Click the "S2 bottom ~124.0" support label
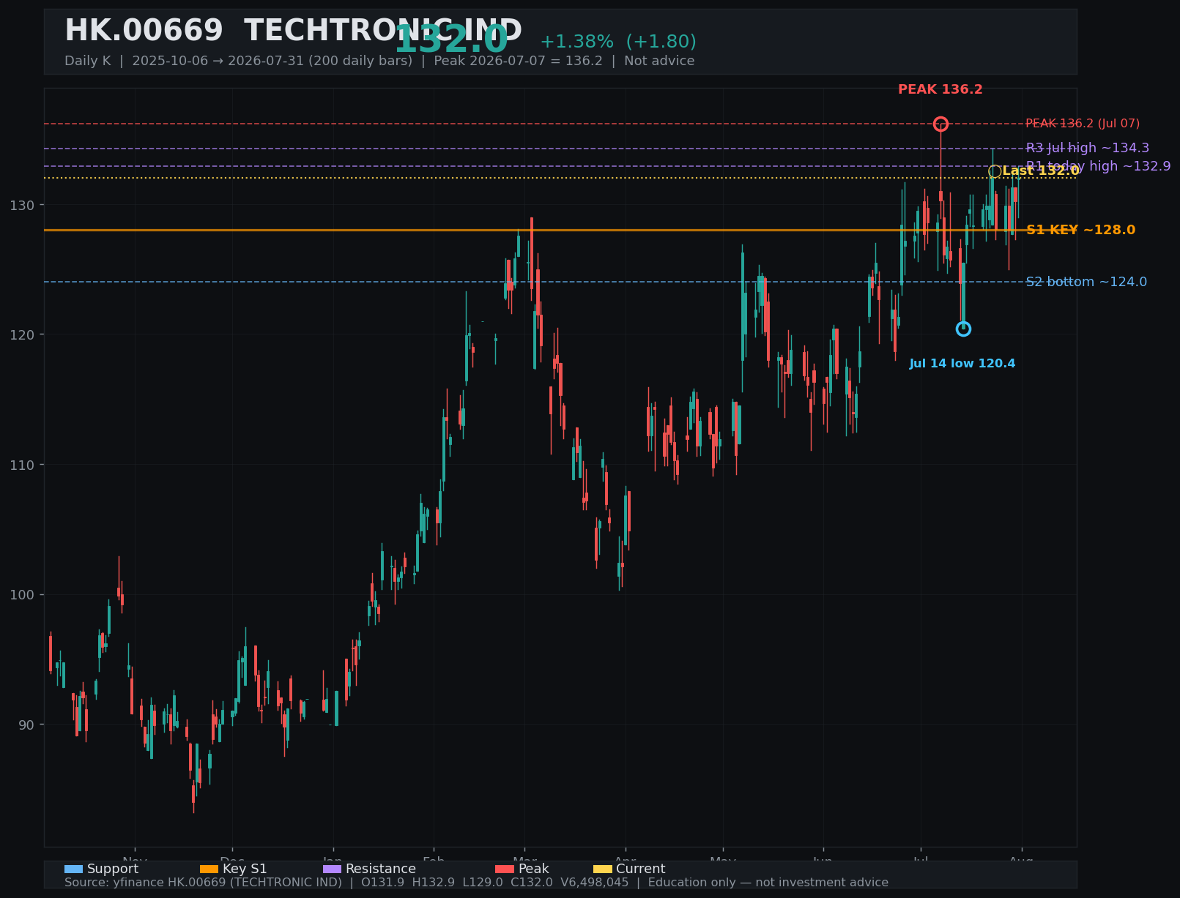 1086,282
